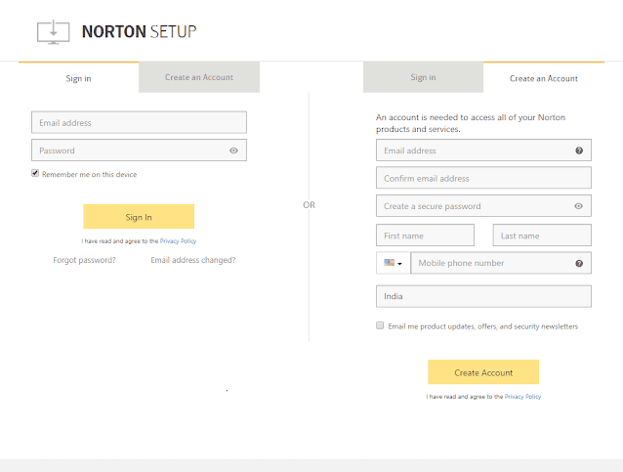Enable email product updates newsletter checkbox
This screenshot has height=472, width=623.
pos(380,325)
